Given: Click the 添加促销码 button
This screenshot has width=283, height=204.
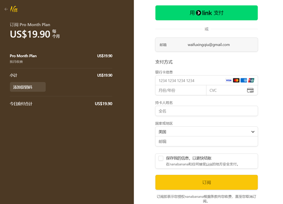Looking at the screenshot, I should click(27, 87).
